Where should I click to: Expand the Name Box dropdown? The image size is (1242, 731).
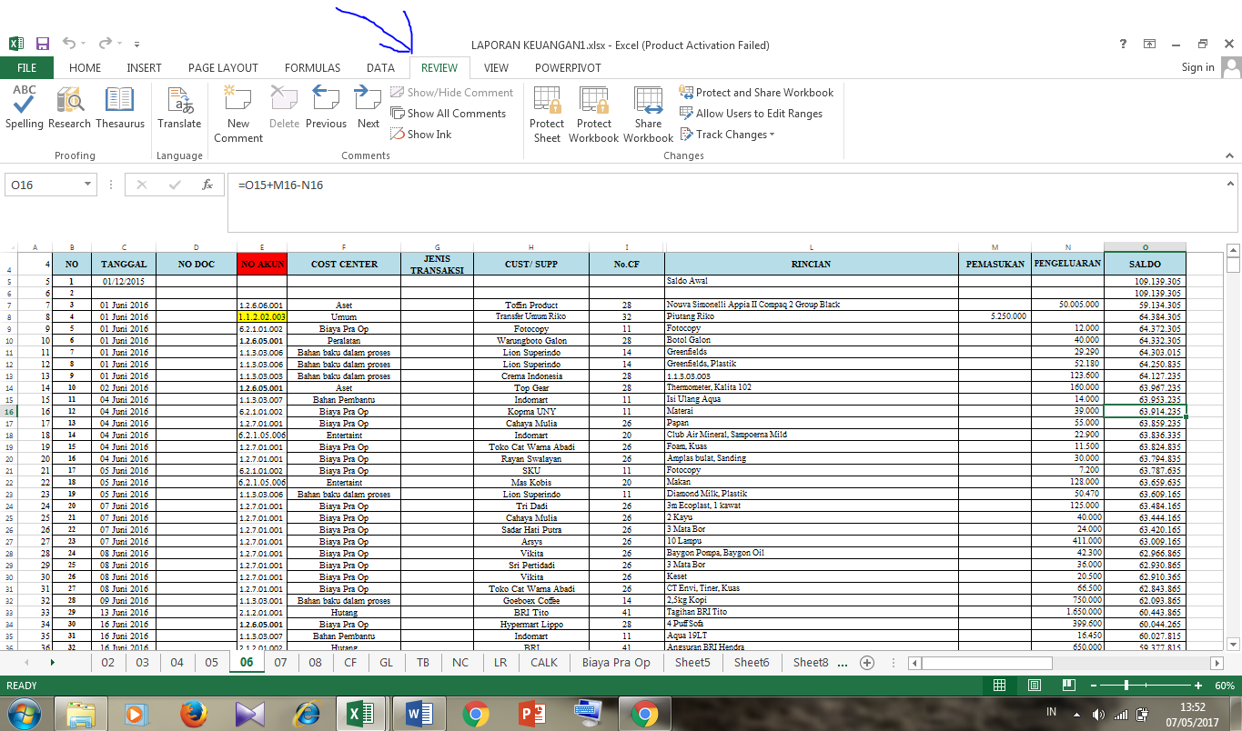(x=88, y=185)
